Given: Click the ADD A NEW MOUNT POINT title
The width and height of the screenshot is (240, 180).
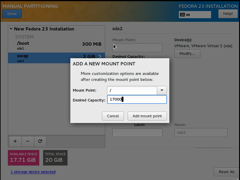Looking at the screenshot, I should [x=104, y=64].
